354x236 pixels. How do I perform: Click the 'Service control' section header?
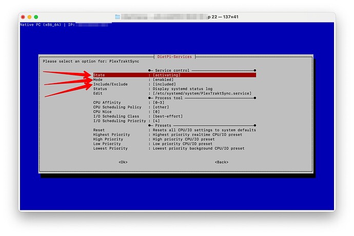tap(172, 70)
